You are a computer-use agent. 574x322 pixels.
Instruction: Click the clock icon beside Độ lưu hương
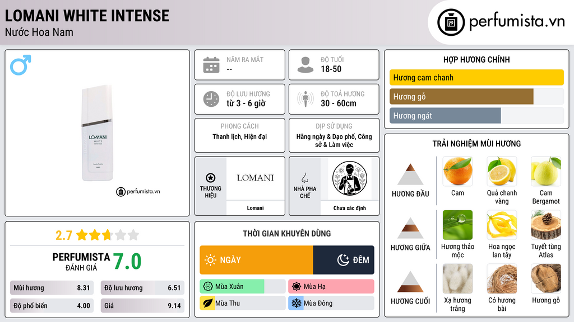pyautogui.click(x=211, y=99)
